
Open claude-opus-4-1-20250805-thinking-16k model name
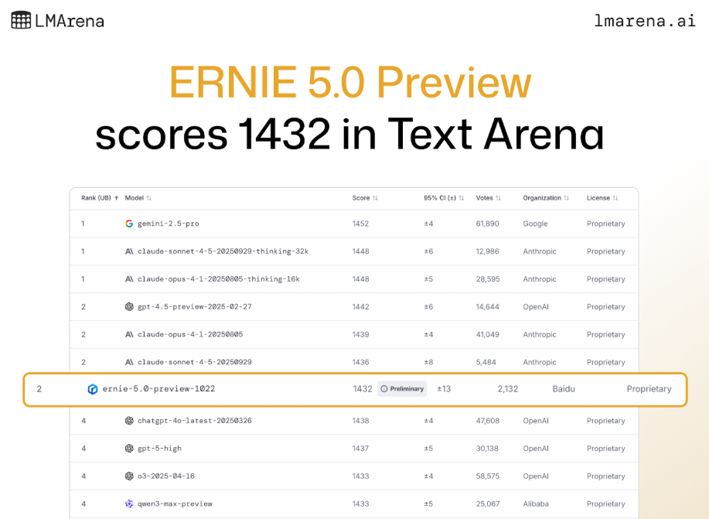[x=218, y=278]
